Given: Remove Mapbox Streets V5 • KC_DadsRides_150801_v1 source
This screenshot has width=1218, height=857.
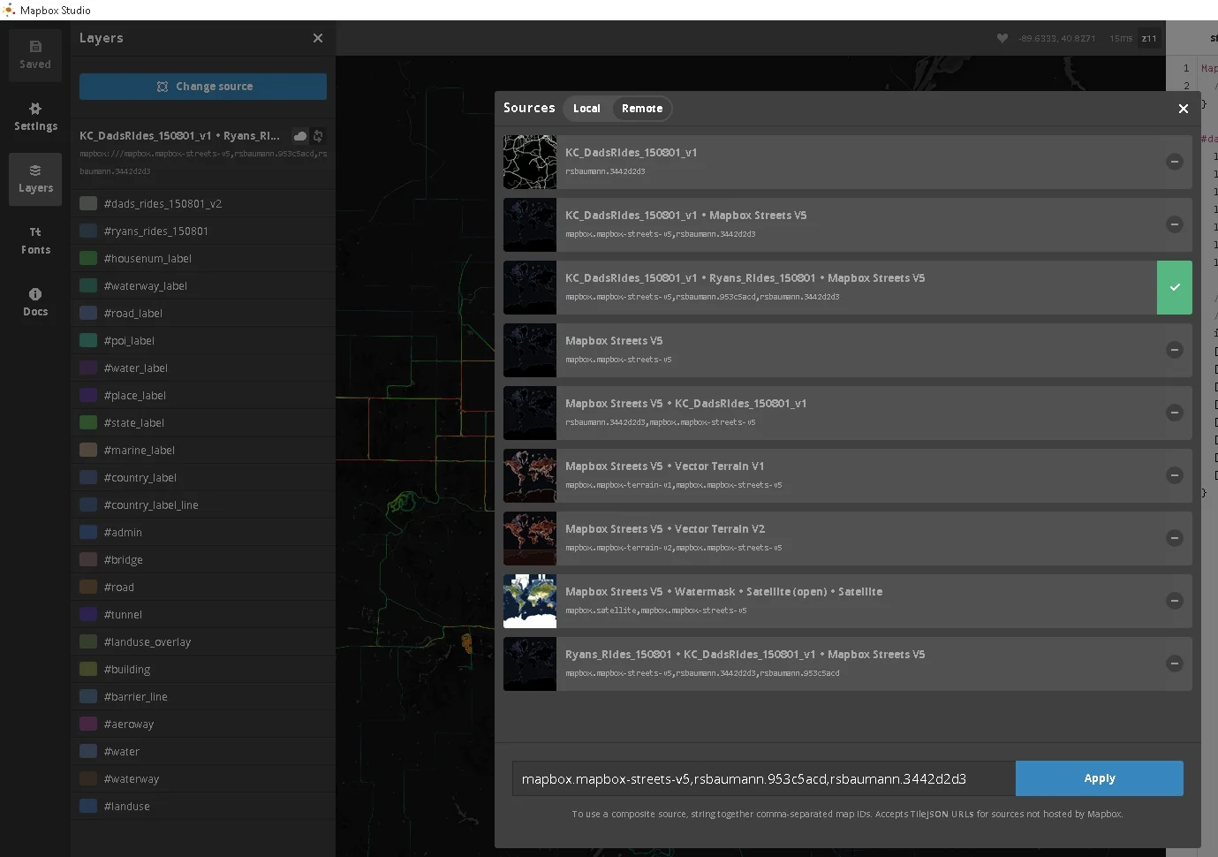Looking at the screenshot, I should click(x=1175, y=413).
